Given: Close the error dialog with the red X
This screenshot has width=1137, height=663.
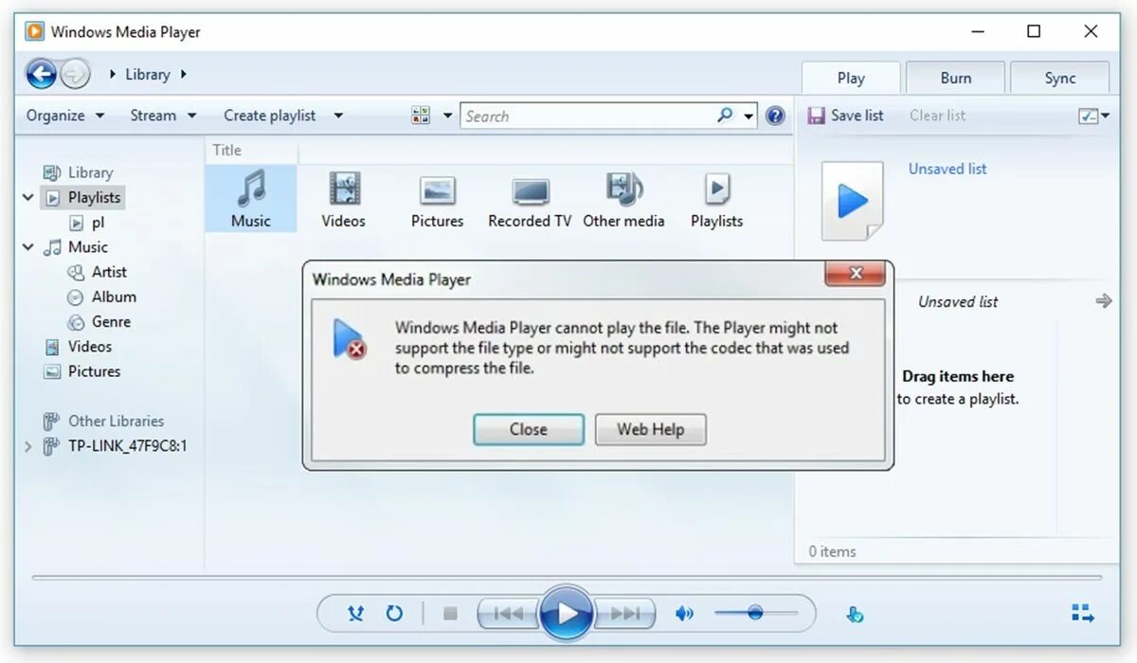Looking at the screenshot, I should (856, 274).
